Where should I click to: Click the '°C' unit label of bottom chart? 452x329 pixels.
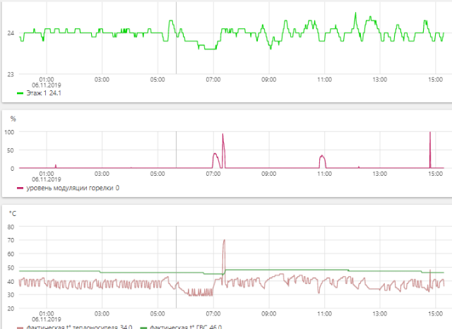point(12,213)
